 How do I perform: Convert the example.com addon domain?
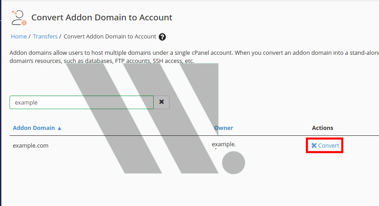[325, 145]
